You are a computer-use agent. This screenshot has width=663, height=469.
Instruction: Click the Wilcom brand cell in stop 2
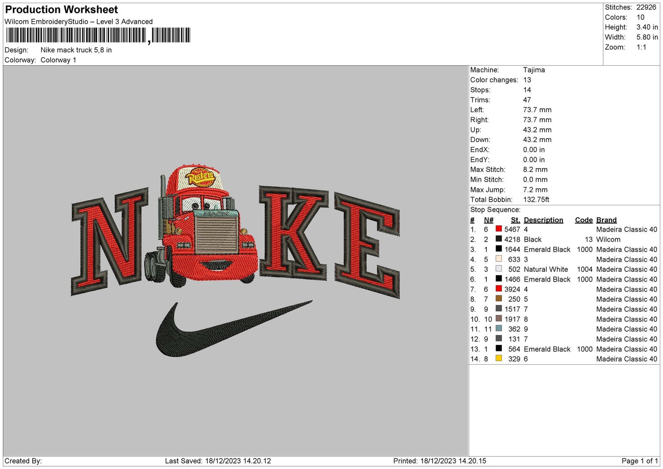pyautogui.click(x=608, y=239)
